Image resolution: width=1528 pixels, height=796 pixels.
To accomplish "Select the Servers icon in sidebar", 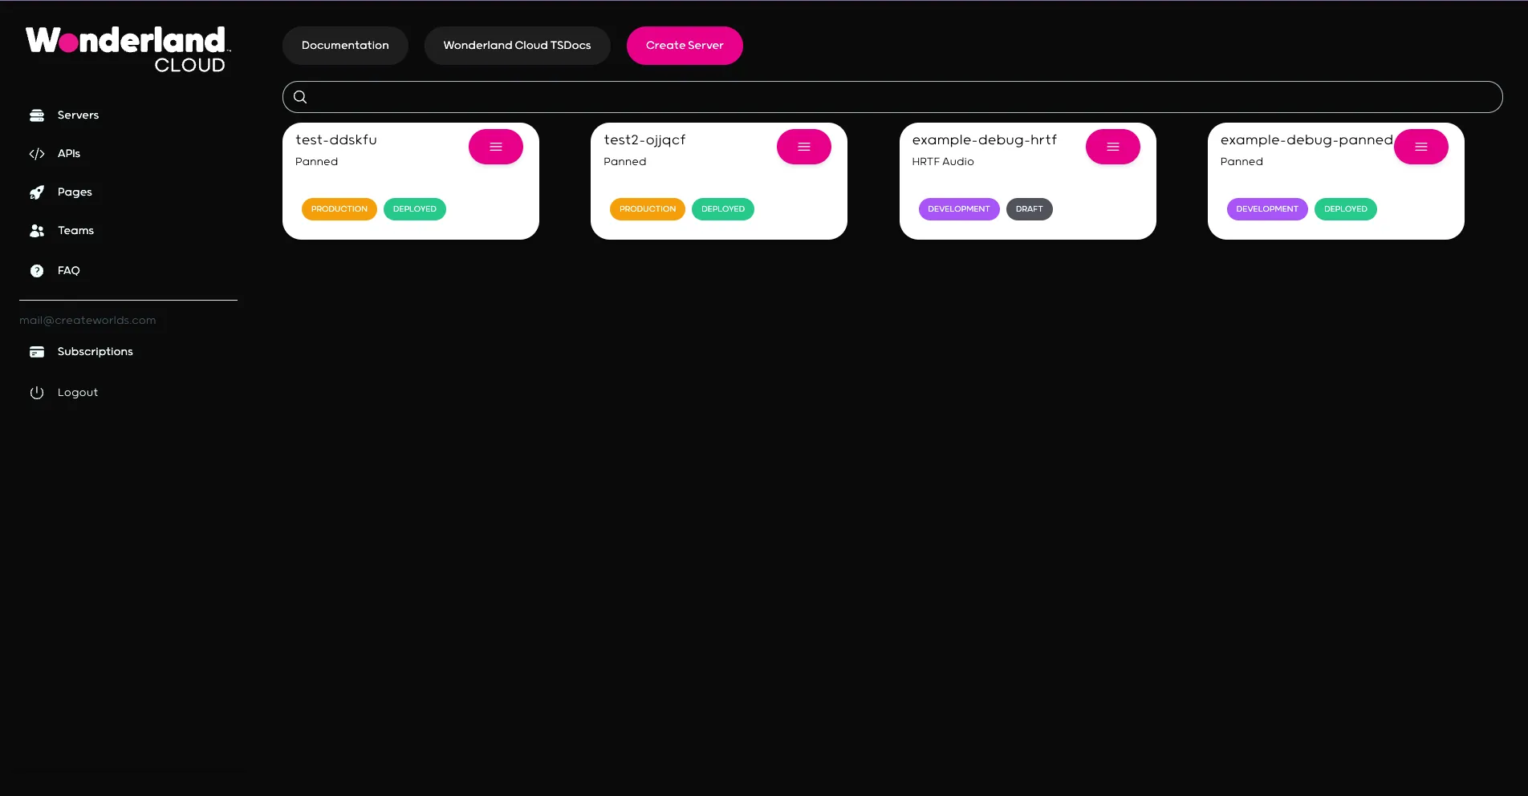I will pyautogui.click(x=37, y=115).
